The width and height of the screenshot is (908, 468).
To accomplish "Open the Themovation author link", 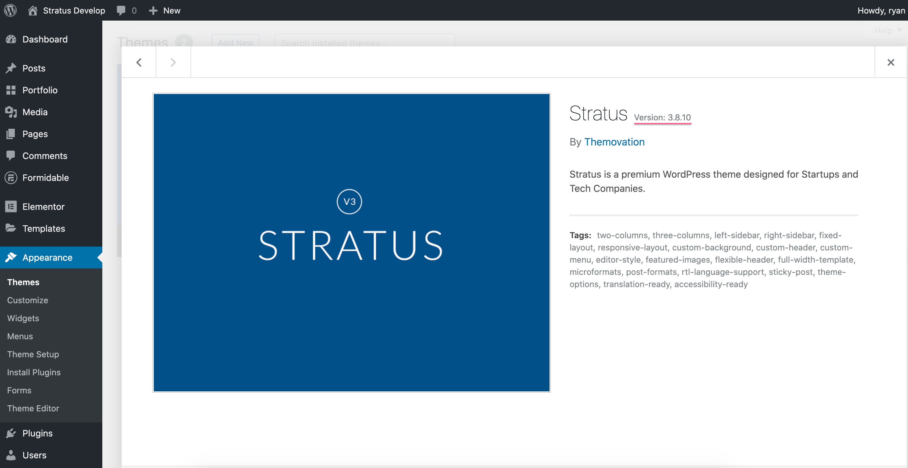I will pos(614,142).
